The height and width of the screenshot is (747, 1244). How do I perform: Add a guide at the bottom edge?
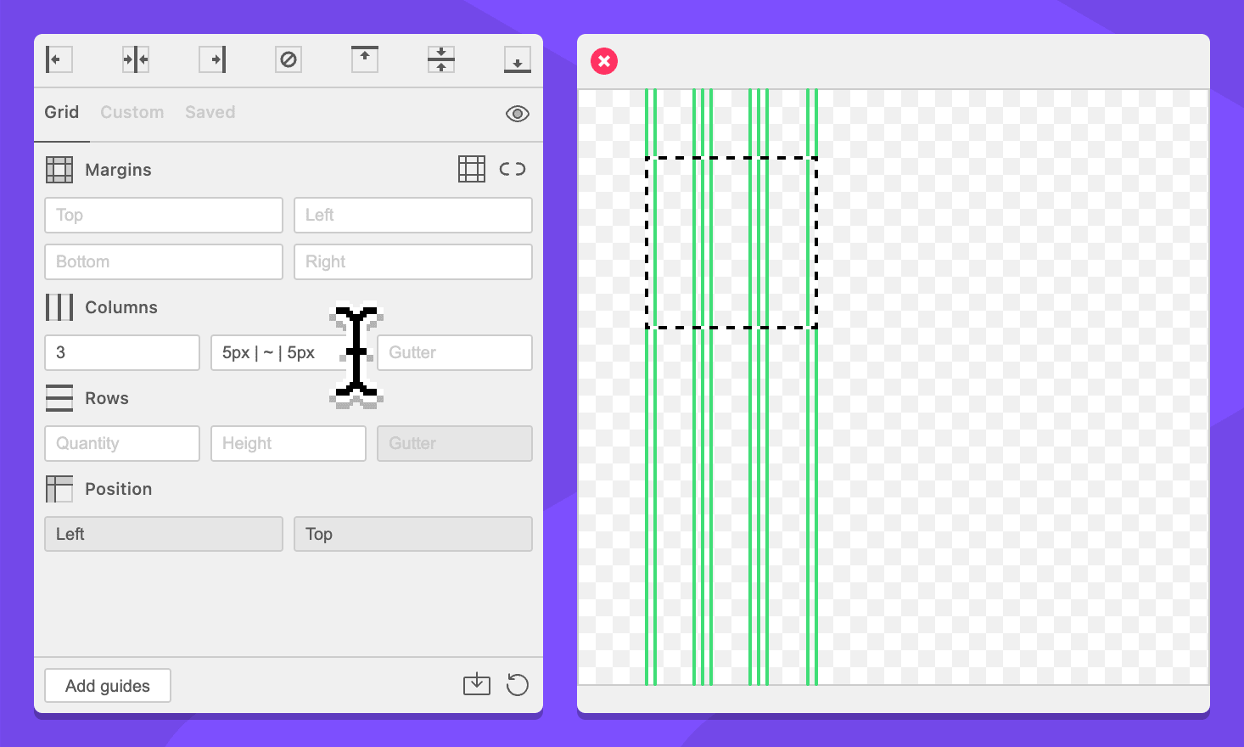click(517, 59)
